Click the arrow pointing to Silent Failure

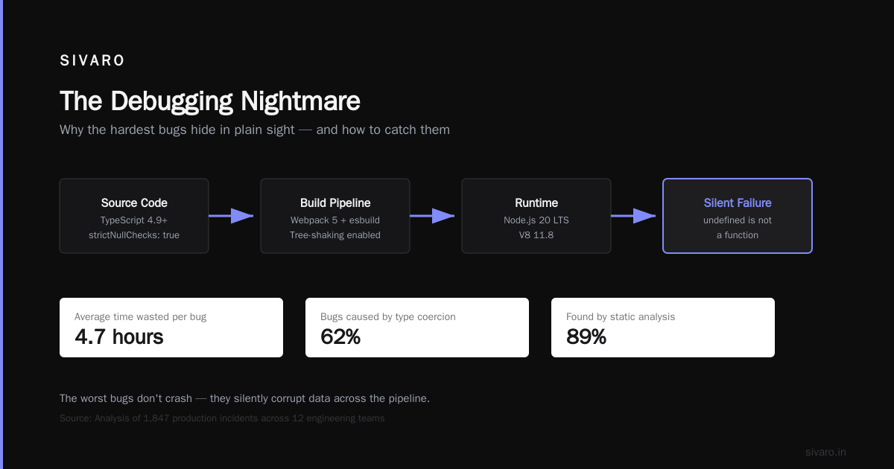pos(633,216)
